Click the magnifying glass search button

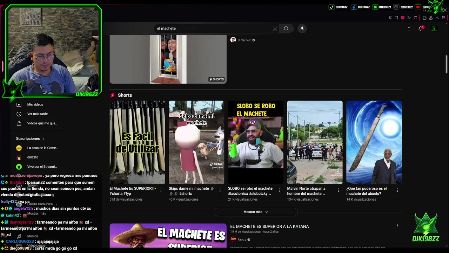click(286, 28)
